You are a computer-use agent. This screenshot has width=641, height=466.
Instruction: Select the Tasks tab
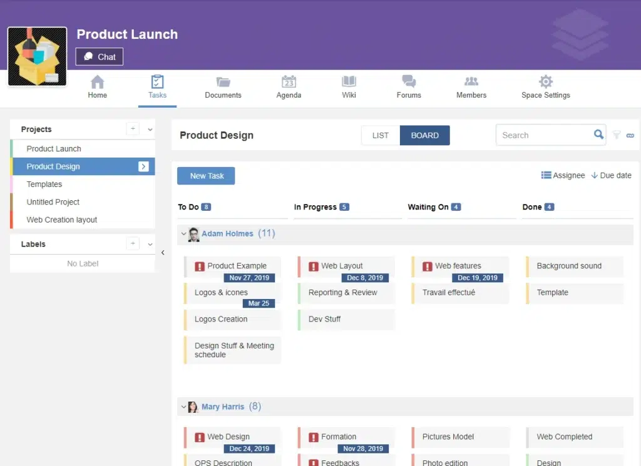[x=157, y=87]
